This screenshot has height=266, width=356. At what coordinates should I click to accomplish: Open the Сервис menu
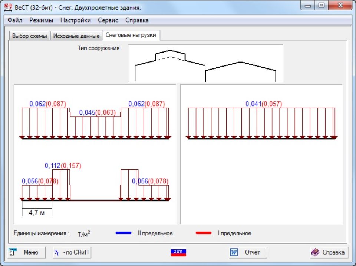click(x=108, y=20)
